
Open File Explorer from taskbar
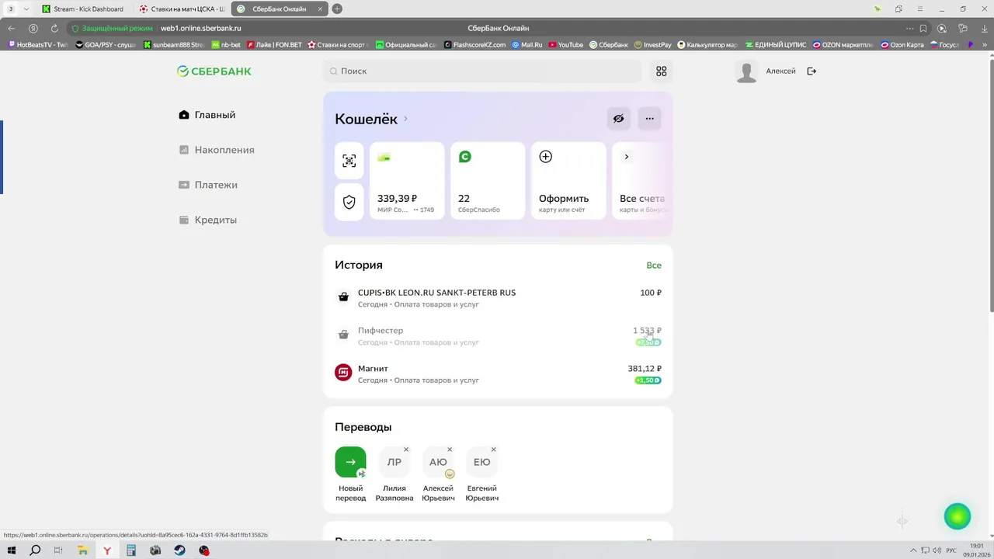[83, 550]
